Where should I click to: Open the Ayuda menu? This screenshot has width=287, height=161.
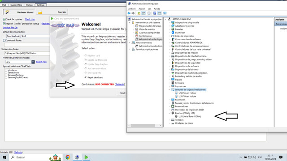[x=157, y=9]
